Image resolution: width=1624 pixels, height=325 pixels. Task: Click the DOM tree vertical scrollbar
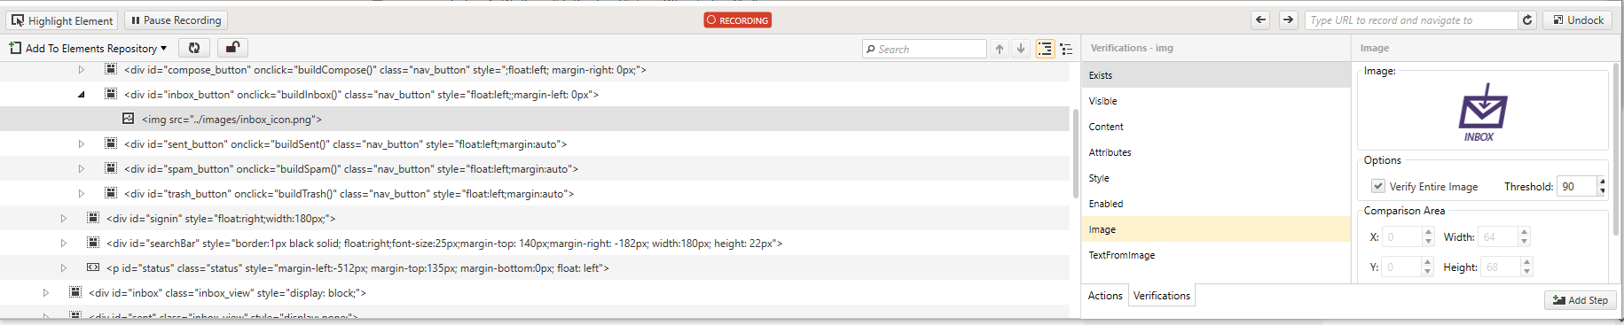click(1076, 152)
